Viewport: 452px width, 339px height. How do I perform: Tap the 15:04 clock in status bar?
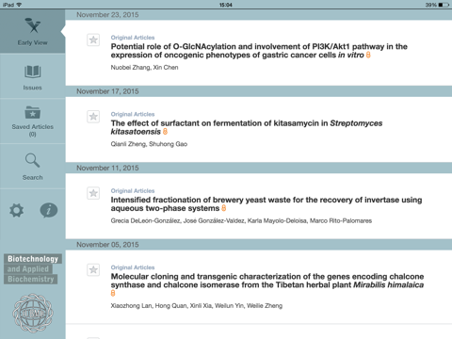(x=226, y=5)
